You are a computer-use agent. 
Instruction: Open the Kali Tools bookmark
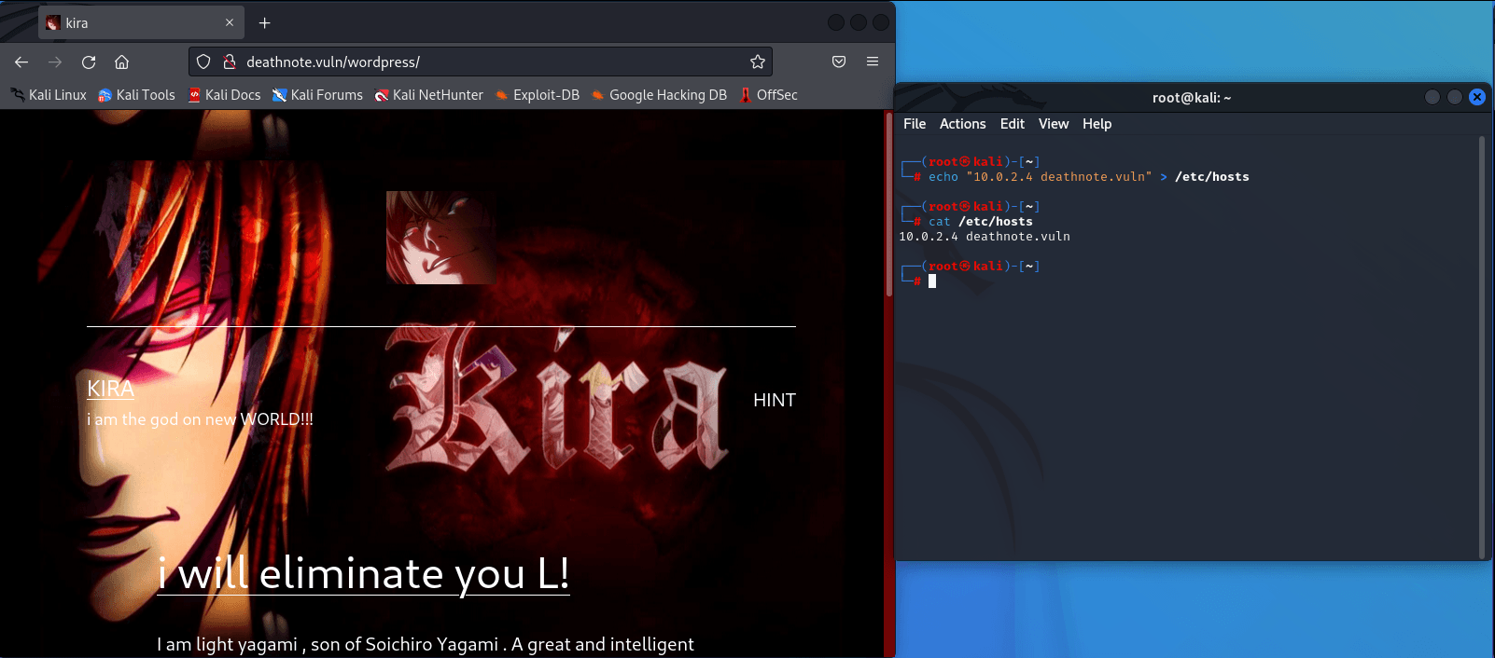pyautogui.click(x=136, y=95)
